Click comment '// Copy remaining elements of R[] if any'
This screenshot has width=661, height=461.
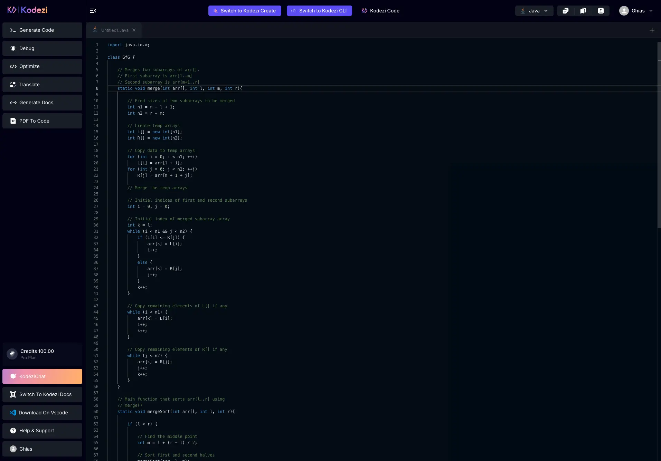(177, 349)
